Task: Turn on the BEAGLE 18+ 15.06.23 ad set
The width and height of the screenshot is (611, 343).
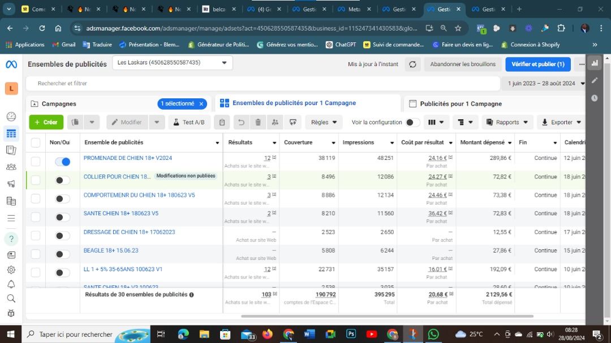Action: (x=62, y=254)
